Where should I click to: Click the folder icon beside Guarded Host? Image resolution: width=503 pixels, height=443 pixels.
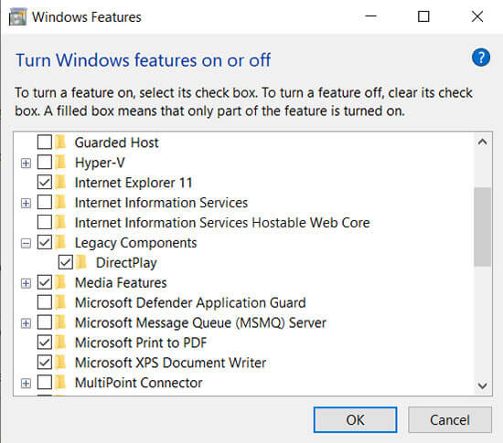pyautogui.click(x=60, y=142)
